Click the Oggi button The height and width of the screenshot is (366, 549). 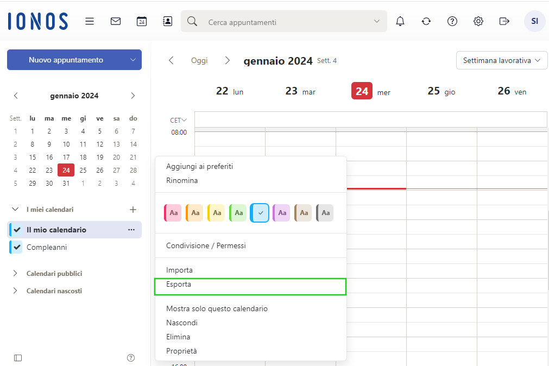[x=199, y=61]
